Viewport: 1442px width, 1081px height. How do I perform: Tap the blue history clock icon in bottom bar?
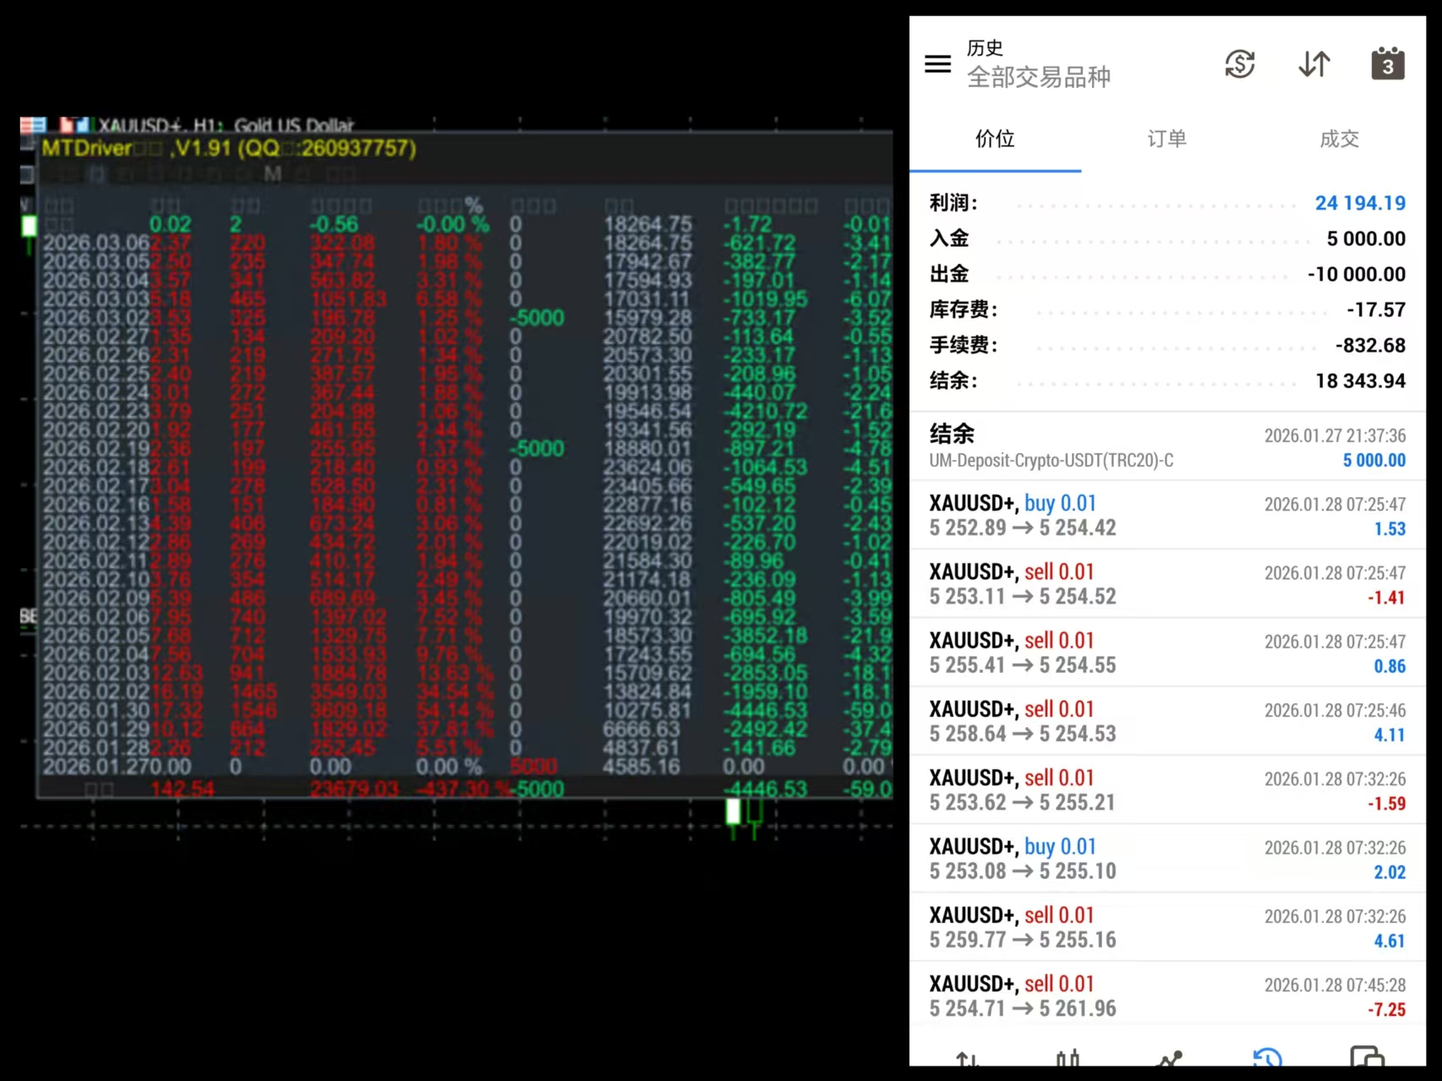[x=1268, y=1058]
